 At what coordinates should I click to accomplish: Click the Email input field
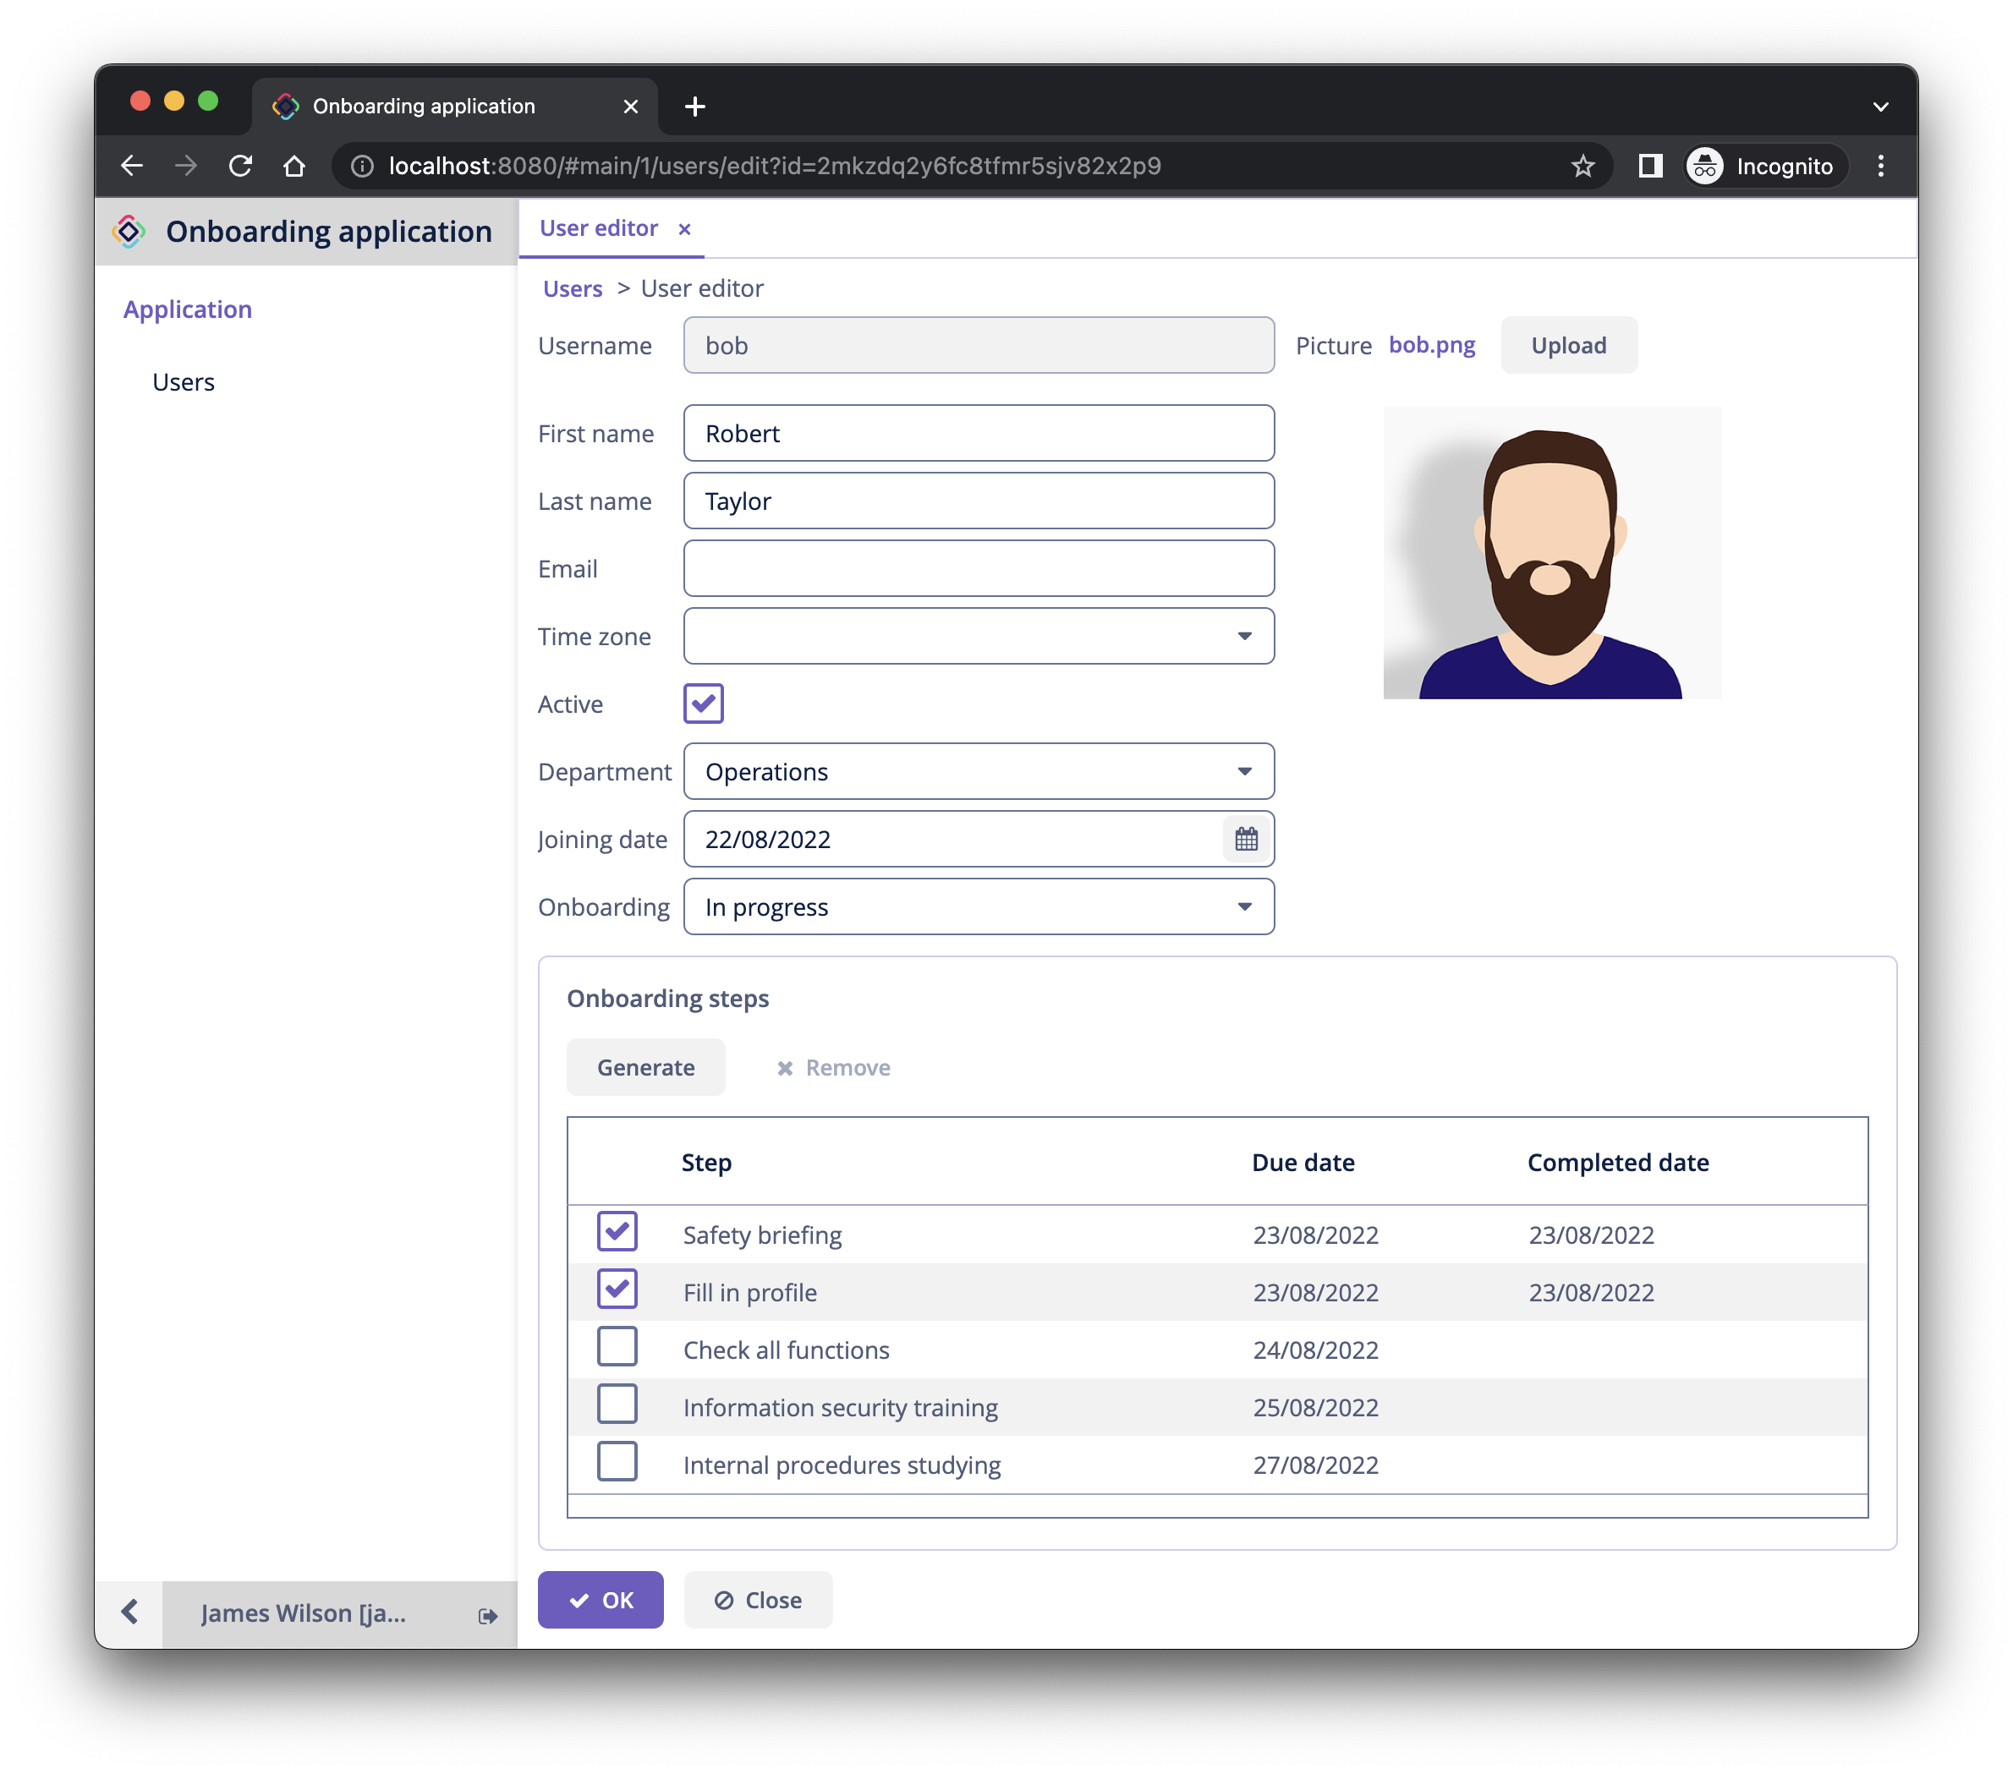tap(978, 569)
